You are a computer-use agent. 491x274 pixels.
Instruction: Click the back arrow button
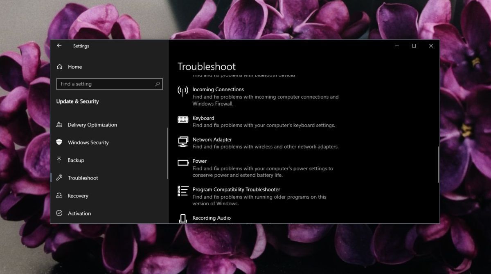tap(59, 46)
